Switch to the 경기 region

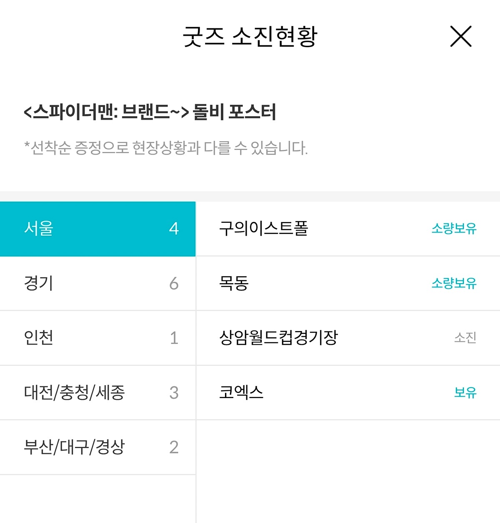pyautogui.click(x=97, y=284)
